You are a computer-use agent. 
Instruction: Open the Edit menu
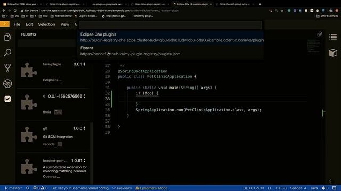coord(29,24)
